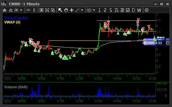Switch to Weekly (W) interval

[x=139, y=10]
